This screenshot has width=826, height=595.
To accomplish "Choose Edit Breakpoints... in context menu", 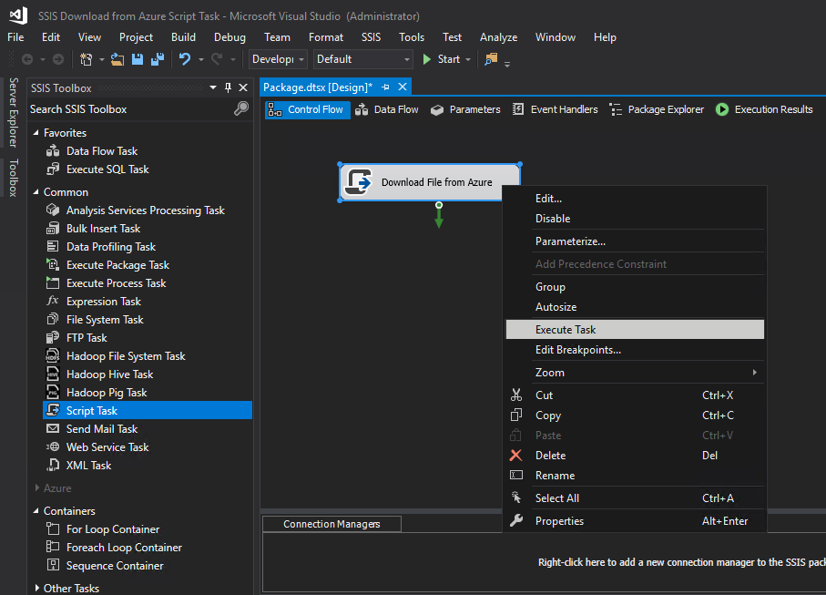I will tap(635, 350).
